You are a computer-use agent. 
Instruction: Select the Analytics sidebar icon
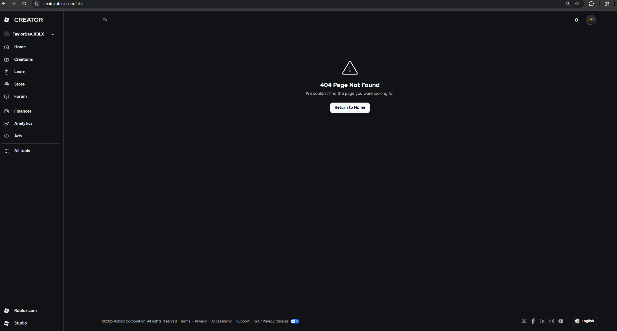[x=7, y=123]
